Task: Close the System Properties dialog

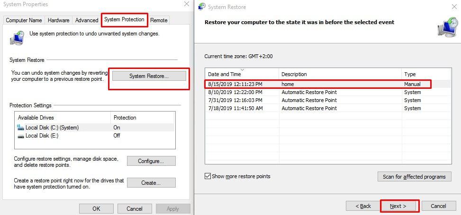Action: click(x=186, y=4)
